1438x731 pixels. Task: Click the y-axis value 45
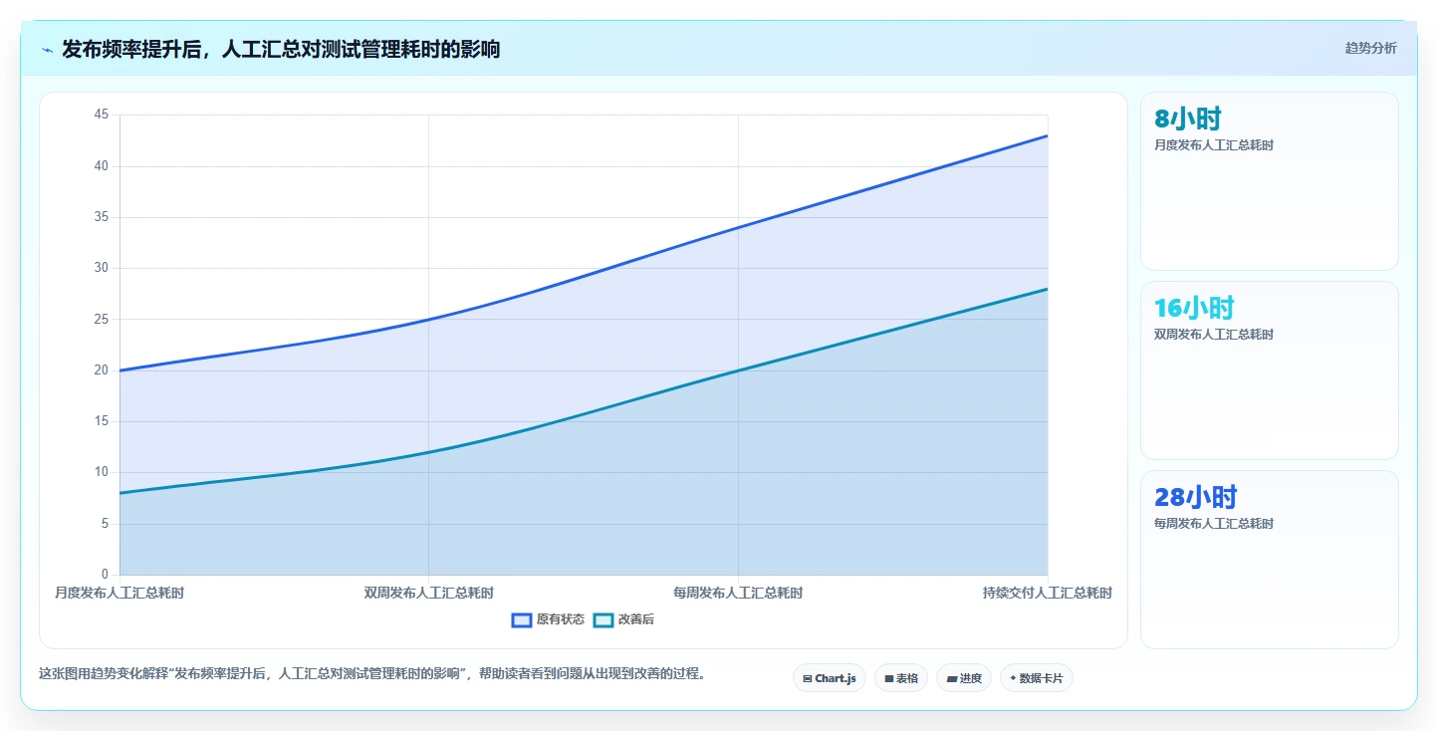102,115
